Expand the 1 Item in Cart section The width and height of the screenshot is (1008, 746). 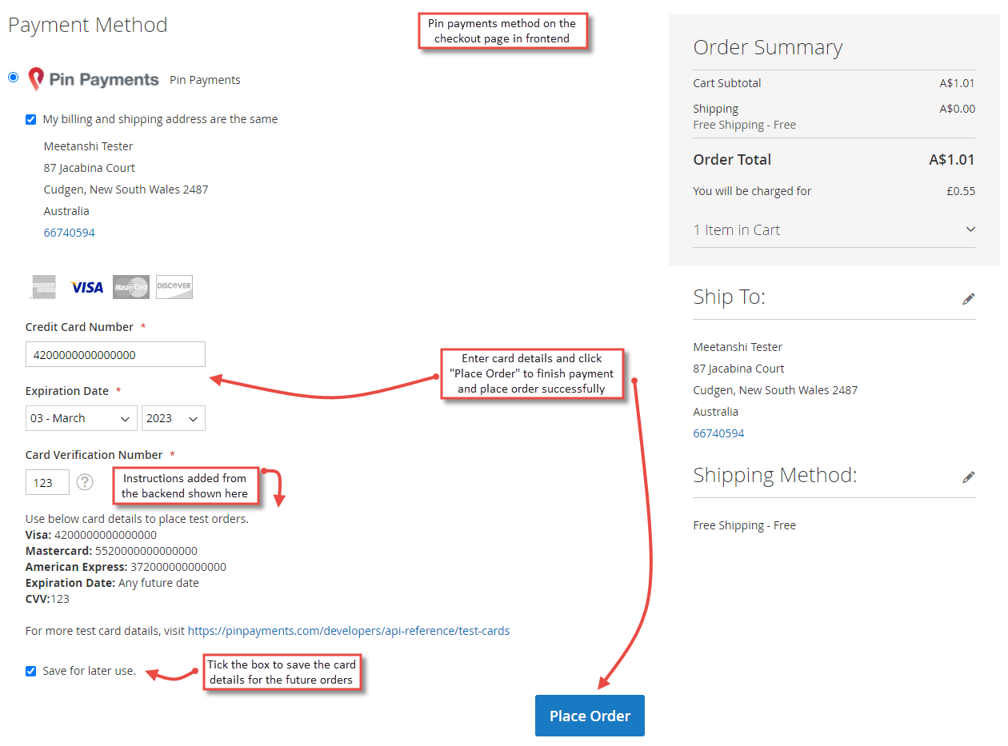(970, 229)
